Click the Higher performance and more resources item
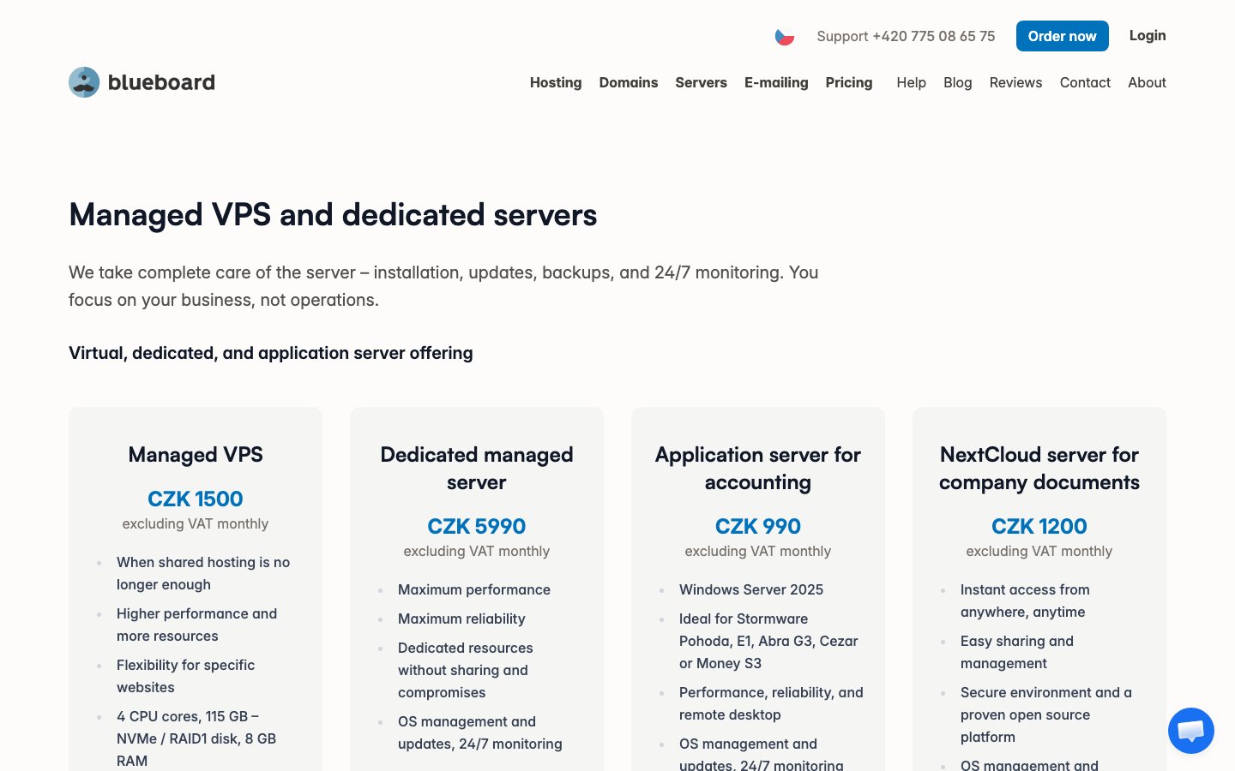This screenshot has height=771, width=1235. pyautogui.click(x=196, y=625)
